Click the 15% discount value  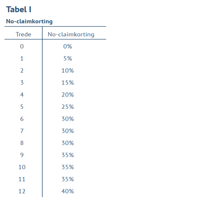tap(68, 83)
